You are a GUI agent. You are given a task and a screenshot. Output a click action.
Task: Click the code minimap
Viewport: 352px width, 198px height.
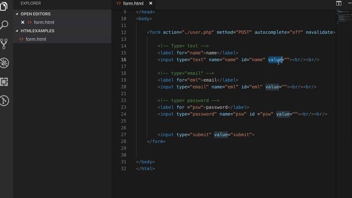pyautogui.click(x=344, y=17)
